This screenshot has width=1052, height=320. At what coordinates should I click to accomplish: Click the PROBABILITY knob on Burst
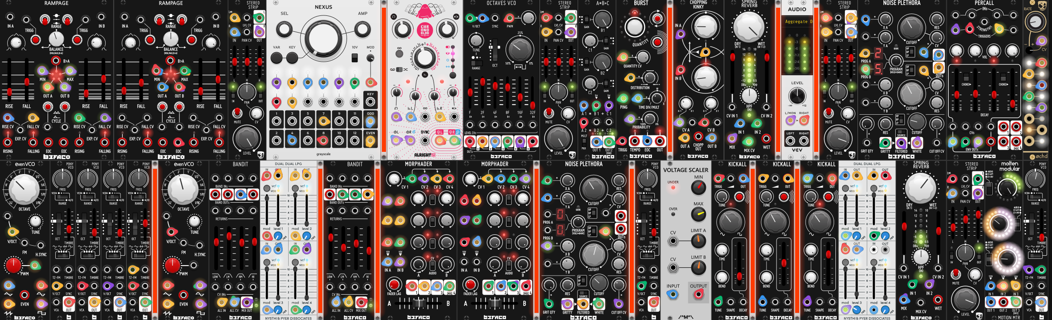[x=650, y=119]
